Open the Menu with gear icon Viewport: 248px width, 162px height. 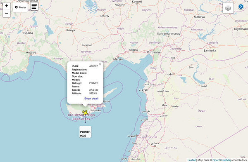[20, 7]
